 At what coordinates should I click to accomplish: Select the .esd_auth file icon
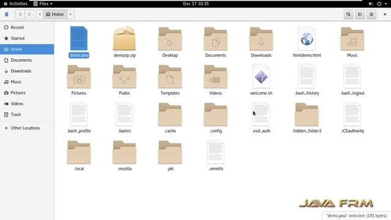pyautogui.click(x=261, y=114)
